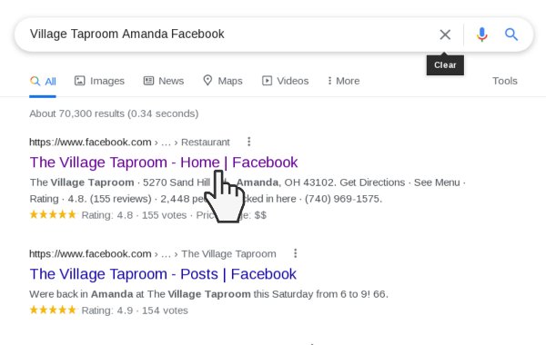Screen dimensions: 546x345
Task: Switch to the Maps pin icon
Action: pos(207,80)
